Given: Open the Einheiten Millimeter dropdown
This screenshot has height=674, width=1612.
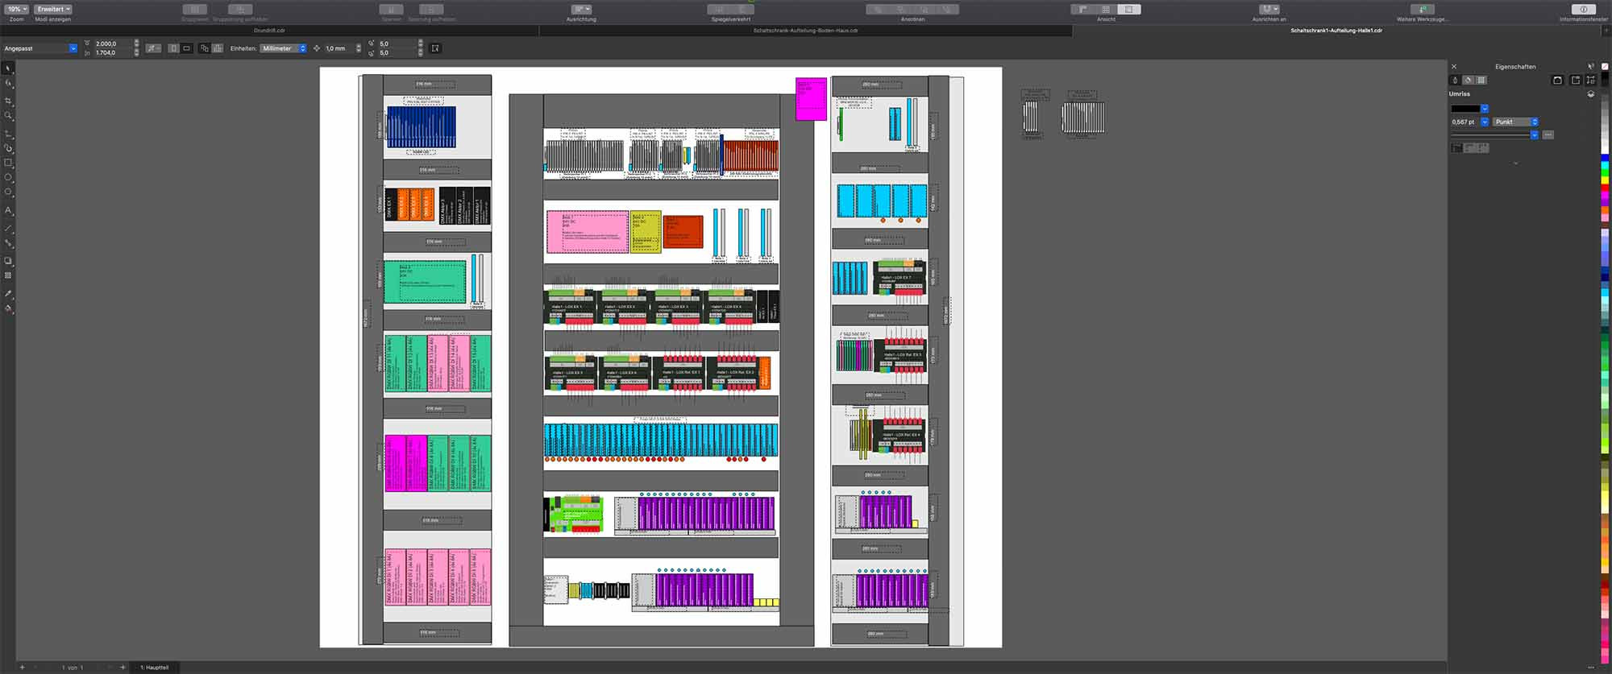Looking at the screenshot, I should (x=284, y=48).
